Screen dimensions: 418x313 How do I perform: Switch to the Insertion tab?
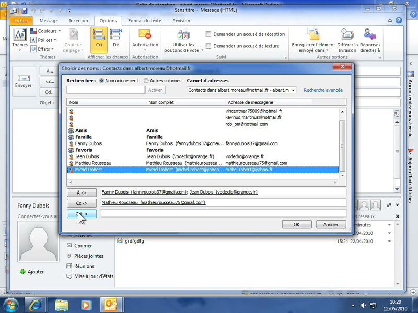(79, 21)
